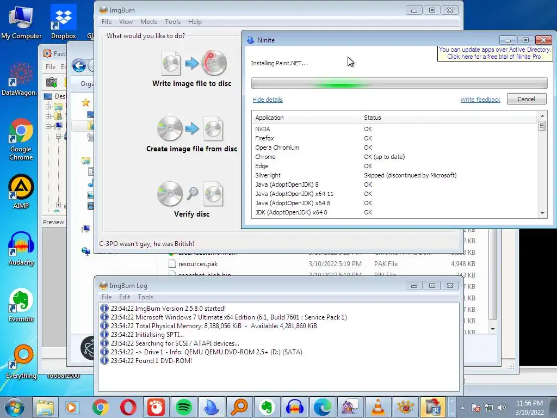The width and height of the screenshot is (557, 418).
Task: Choose Create image file from disc mode
Action: point(192,134)
